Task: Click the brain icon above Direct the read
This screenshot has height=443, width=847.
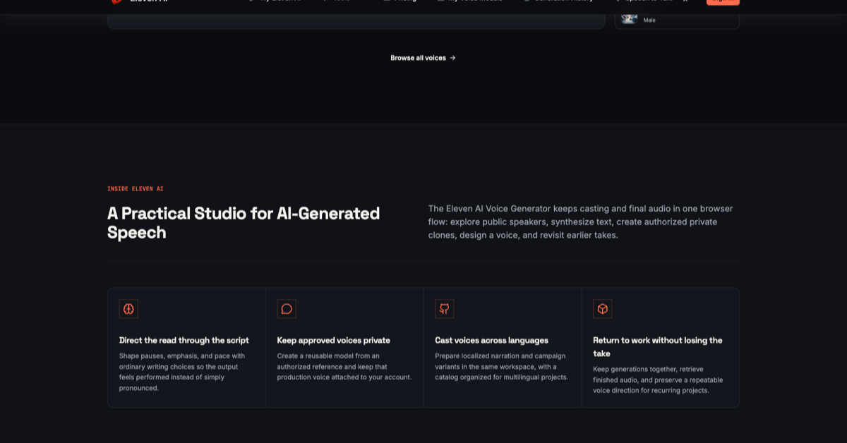Action: 128,309
